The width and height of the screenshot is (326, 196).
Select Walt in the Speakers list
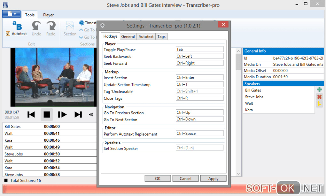279,103
